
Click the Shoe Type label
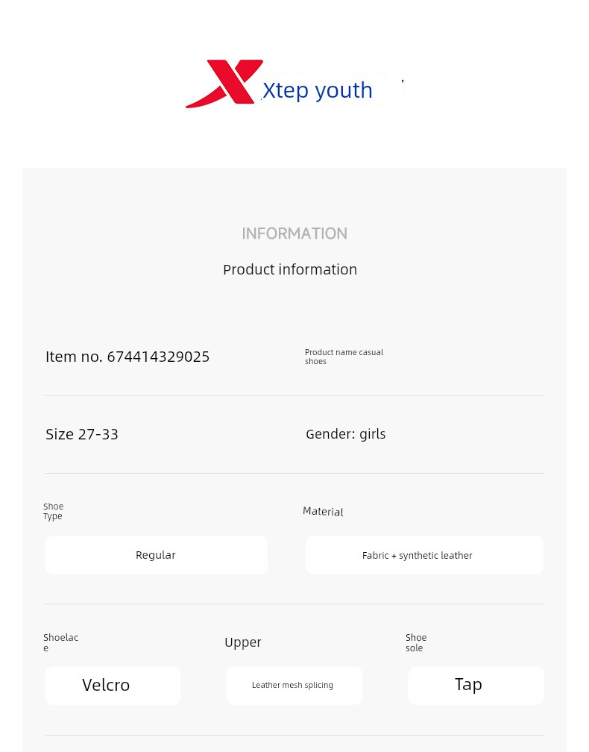click(x=53, y=511)
